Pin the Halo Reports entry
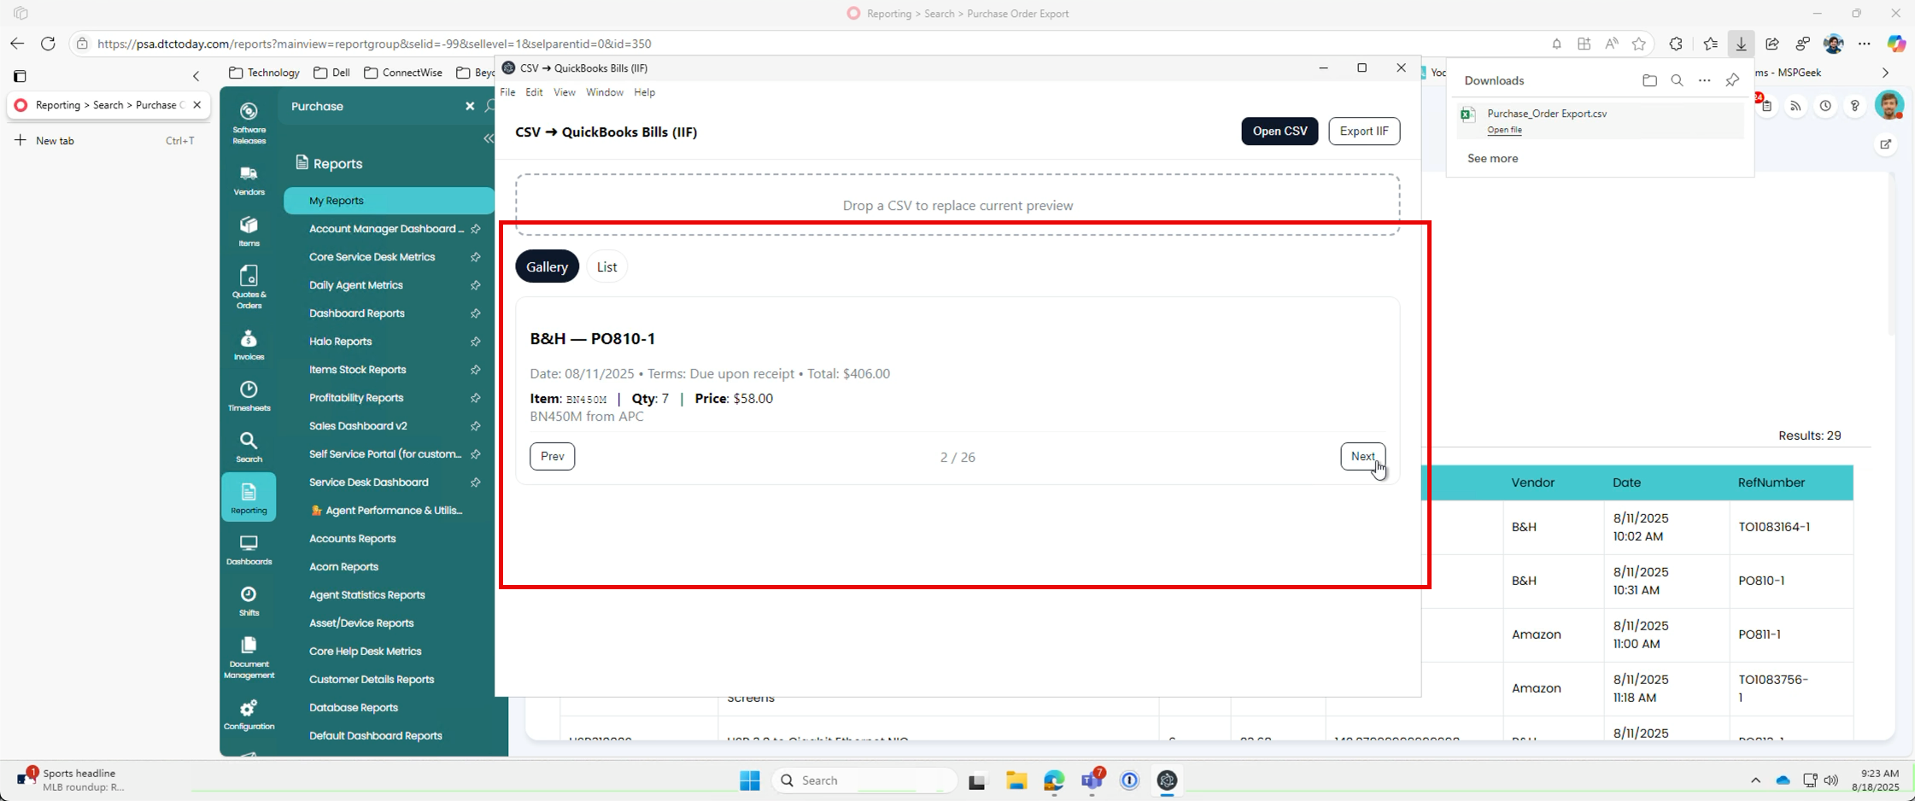This screenshot has width=1915, height=801. pos(476,342)
